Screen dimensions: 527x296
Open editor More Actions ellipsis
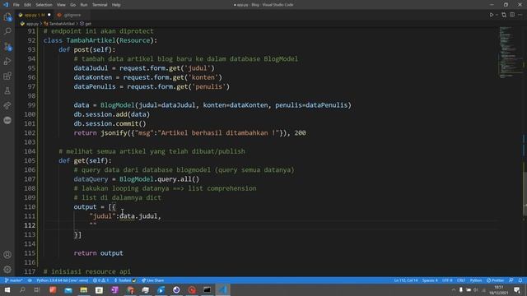(520, 15)
